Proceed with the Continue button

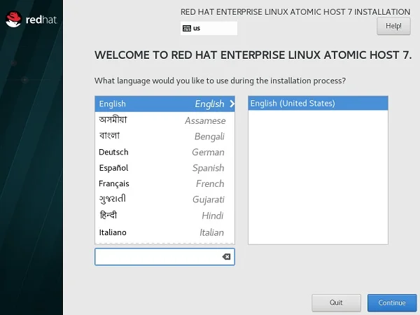coord(392,302)
